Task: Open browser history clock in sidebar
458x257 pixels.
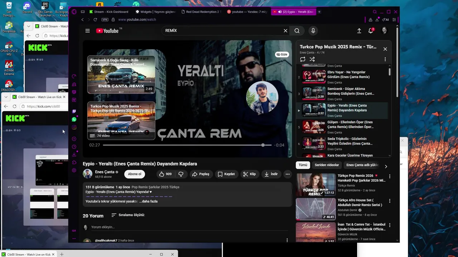Action: point(74,147)
